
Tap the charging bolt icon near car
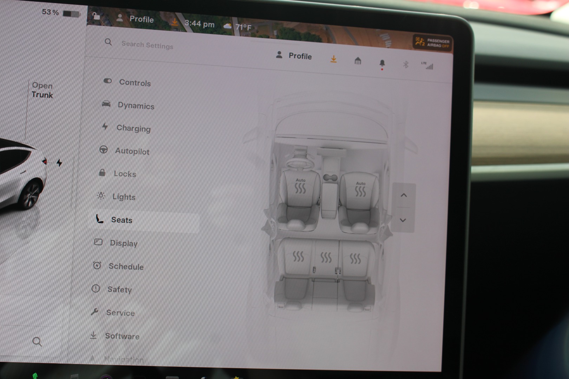coord(59,163)
